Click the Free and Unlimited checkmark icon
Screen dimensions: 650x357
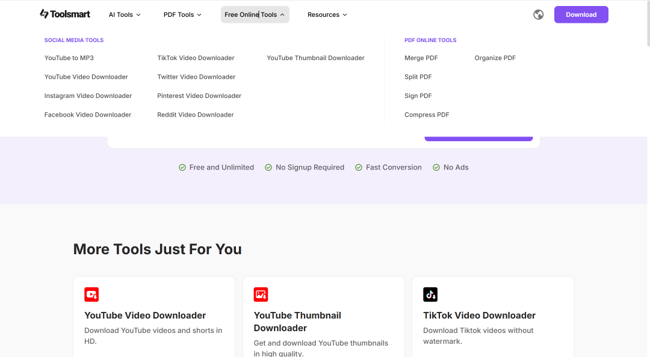click(182, 167)
